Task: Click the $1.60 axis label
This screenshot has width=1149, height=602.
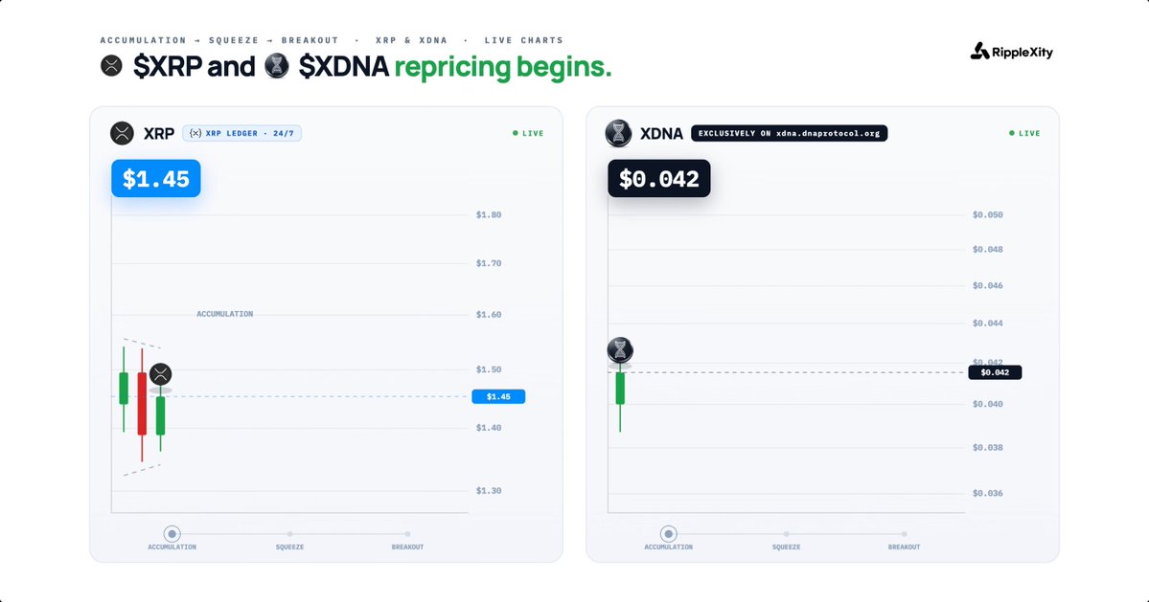Action: tap(489, 315)
